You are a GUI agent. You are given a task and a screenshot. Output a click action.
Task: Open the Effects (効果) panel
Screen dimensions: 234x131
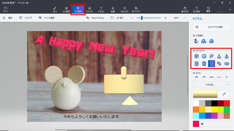coord(113,9)
